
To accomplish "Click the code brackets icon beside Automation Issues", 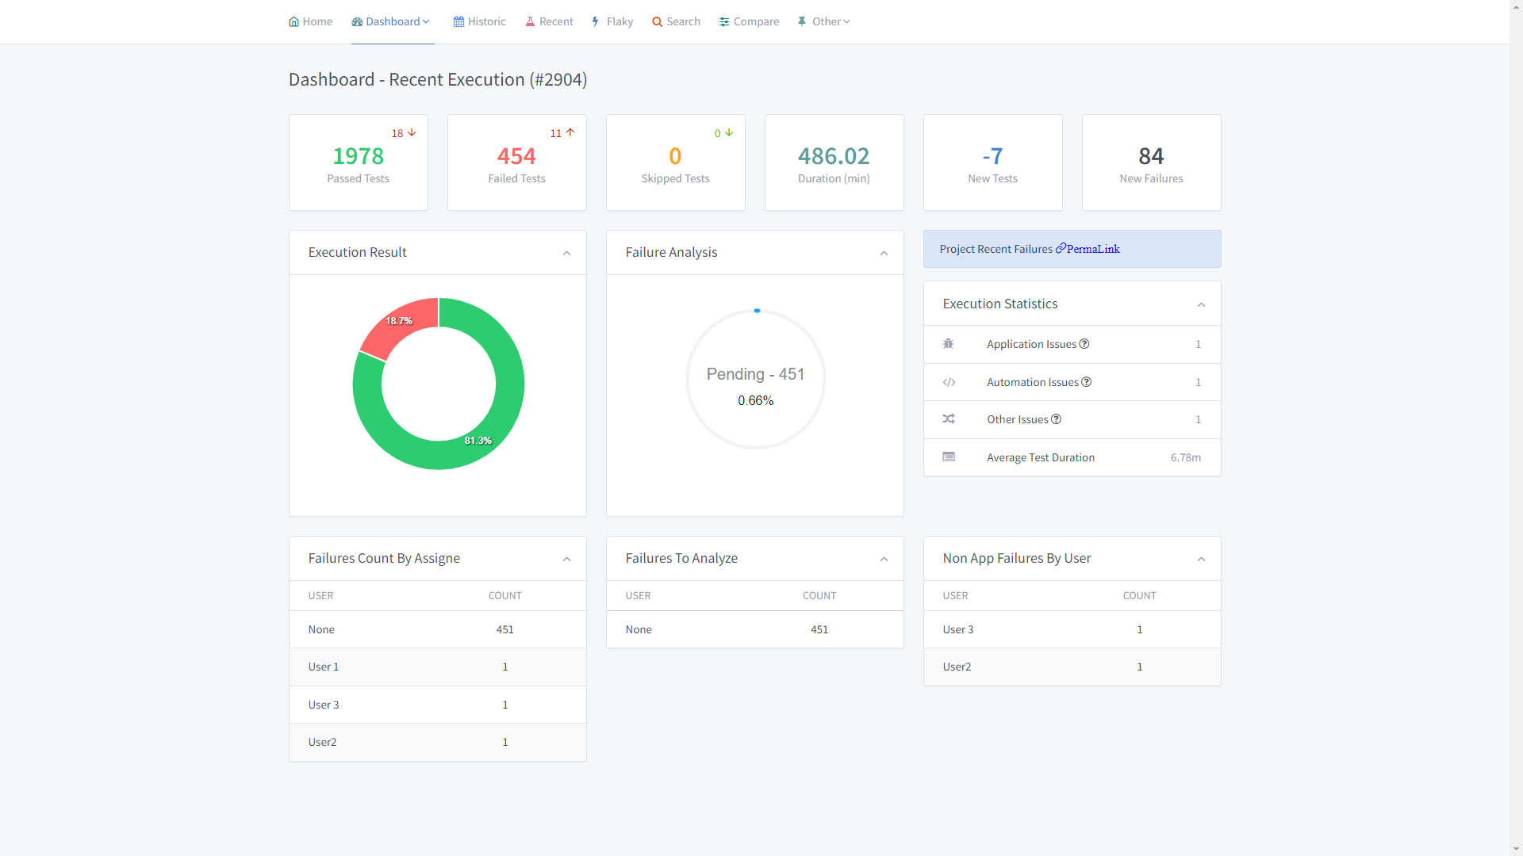I will point(949,382).
